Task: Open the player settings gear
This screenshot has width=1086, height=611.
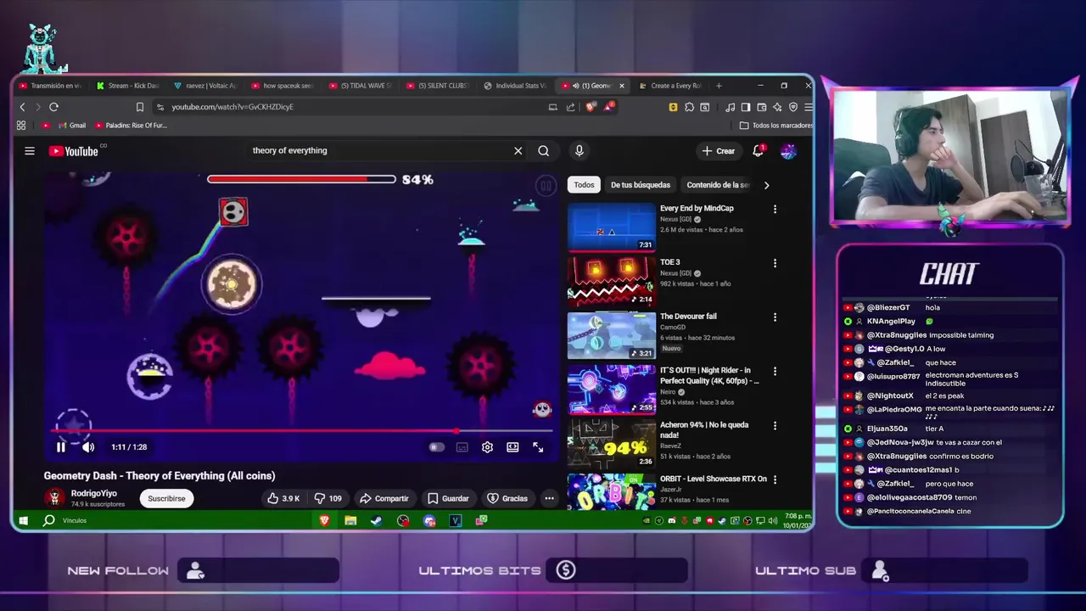Action: pos(487,447)
